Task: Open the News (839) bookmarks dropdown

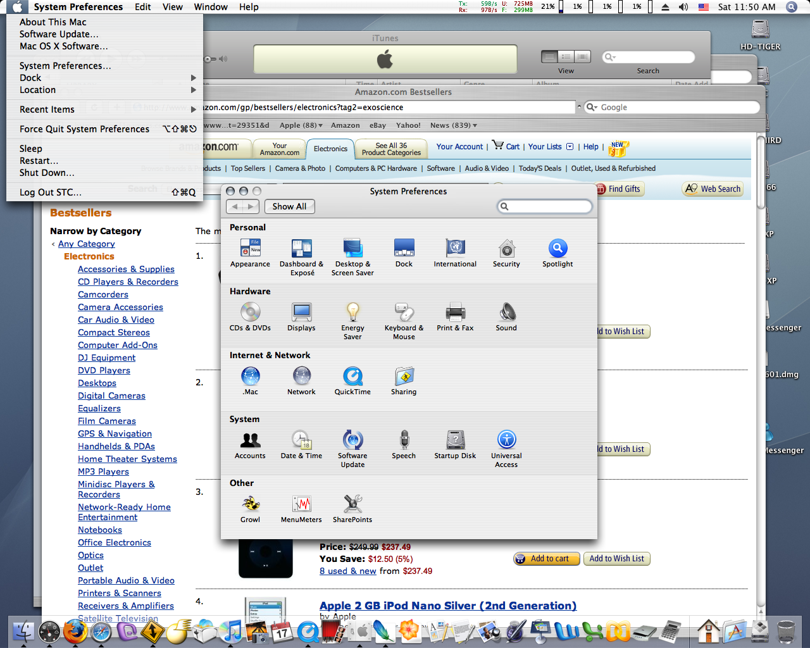Action: point(454,125)
